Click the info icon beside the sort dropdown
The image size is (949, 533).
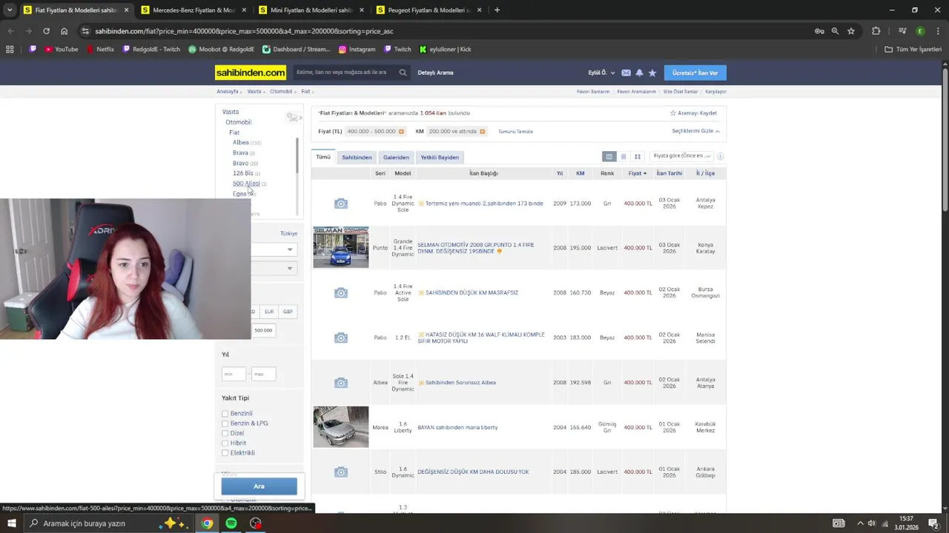tap(720, 156)
